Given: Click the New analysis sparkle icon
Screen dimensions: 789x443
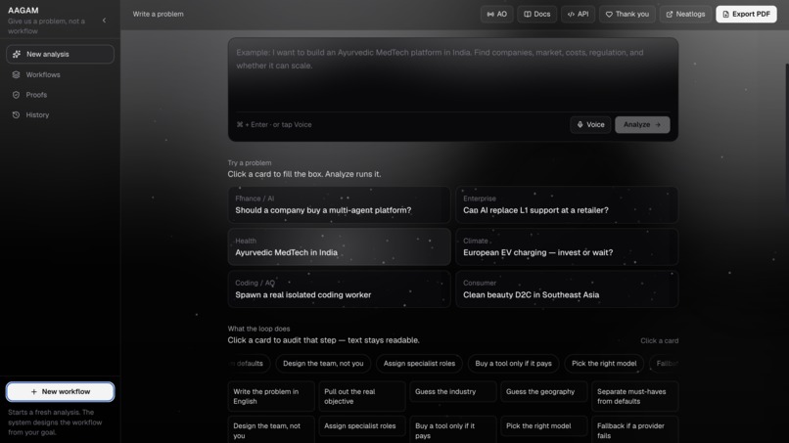Looking at the screenshot, I should (17, 55).
